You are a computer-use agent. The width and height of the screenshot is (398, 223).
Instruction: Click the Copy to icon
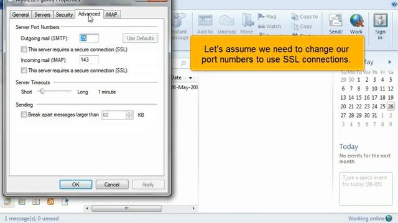pyautogui.click(x=294, y=17)
